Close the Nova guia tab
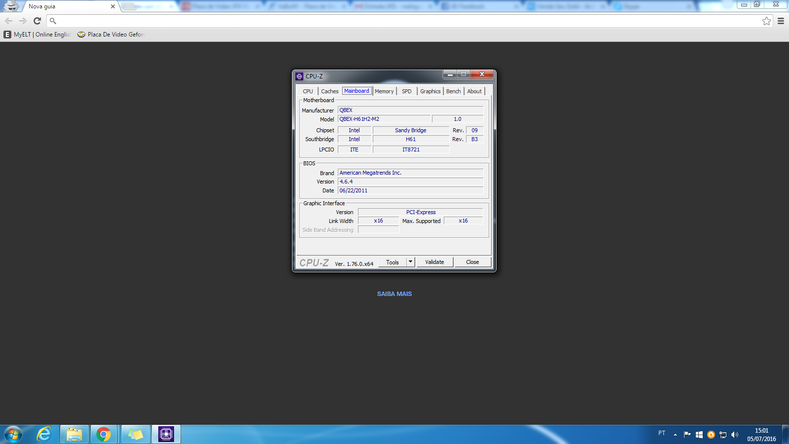Viewport: 789px width, 444px height. (113, 6)
